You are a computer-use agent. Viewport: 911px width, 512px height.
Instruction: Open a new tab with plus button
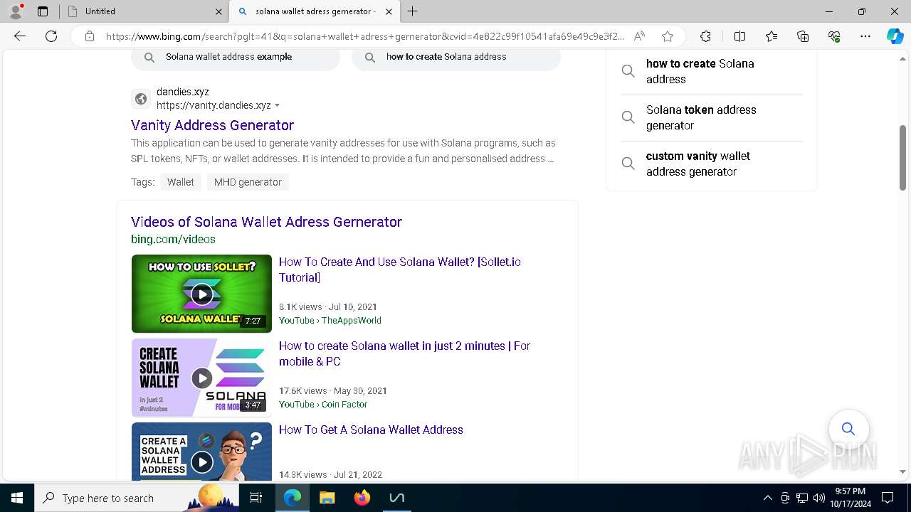click(x=412, y=11)
